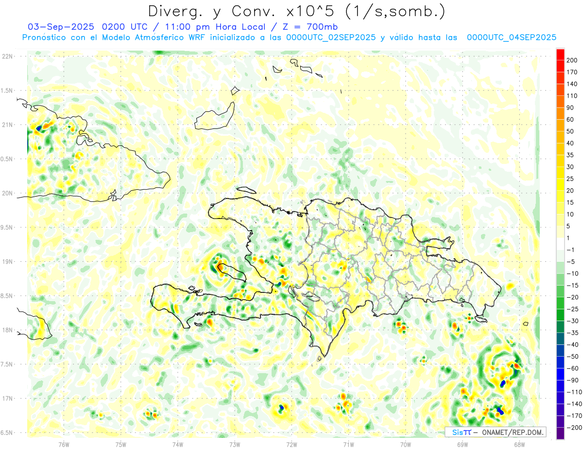
Task: Click the '19N' latitude label
Action: tap(7, 261)
